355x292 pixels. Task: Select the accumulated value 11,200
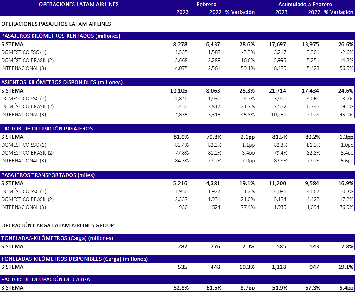point(278,183)
